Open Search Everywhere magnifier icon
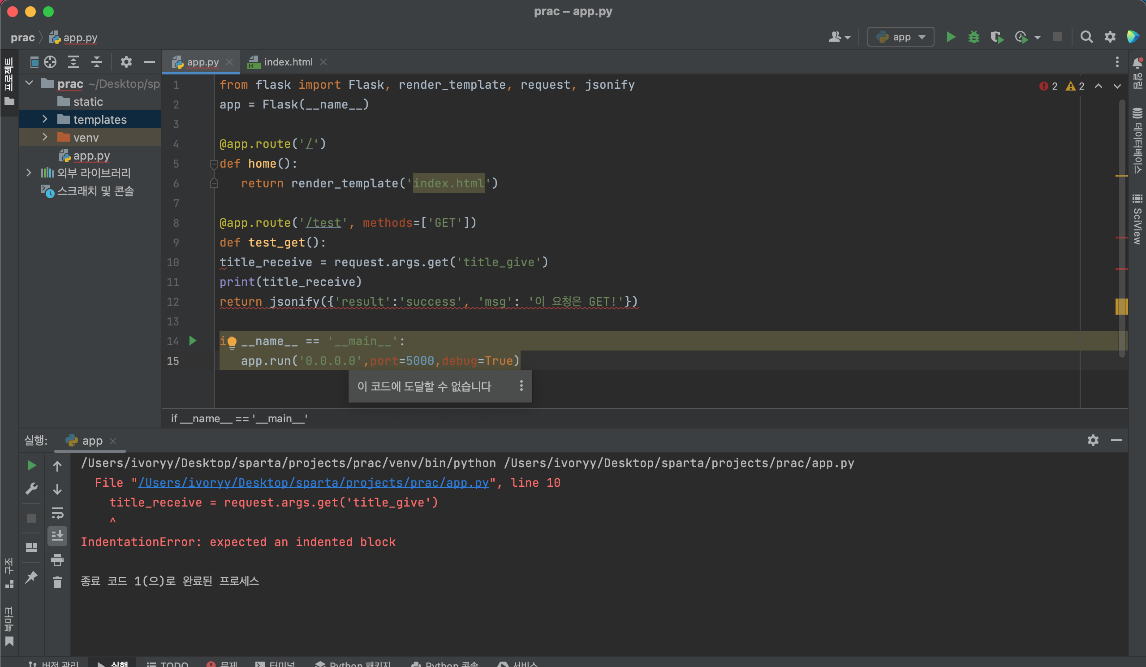Viewport: 1146px width, 667px height. pos(1086,37)
